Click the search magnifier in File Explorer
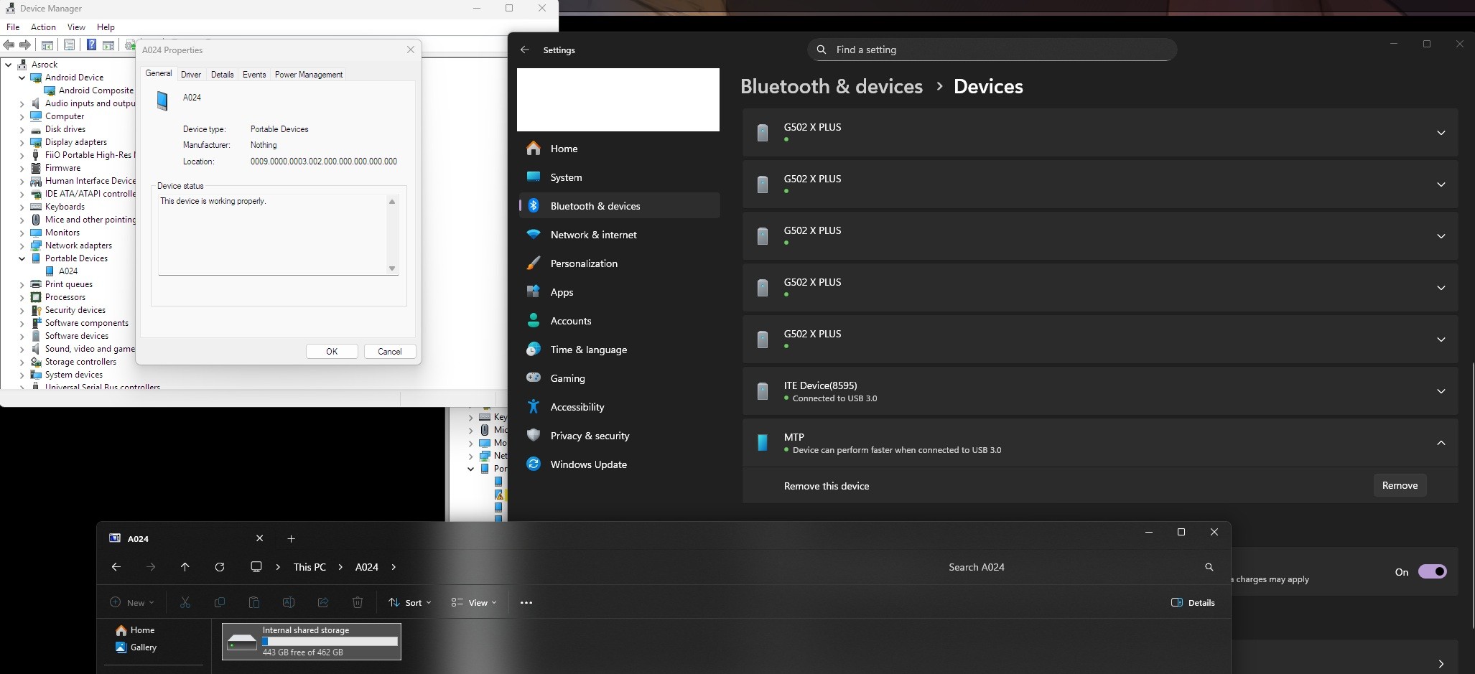The width and height of the screenshot is (1475, 674). [1209, 567]
